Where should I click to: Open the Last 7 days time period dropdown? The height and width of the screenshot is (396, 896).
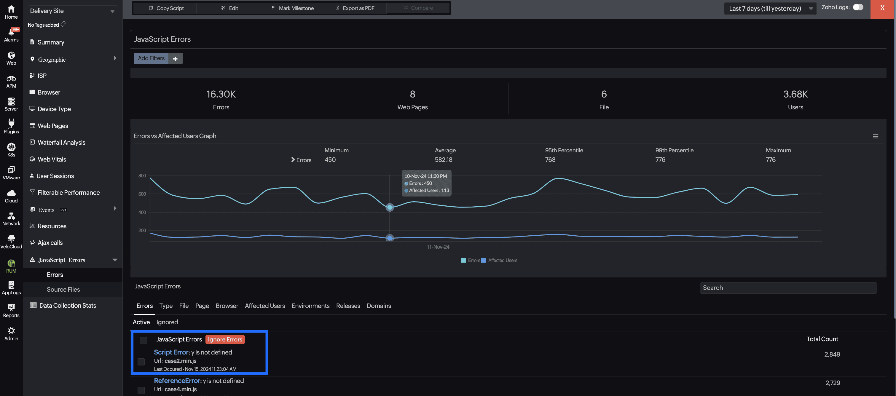770,8
